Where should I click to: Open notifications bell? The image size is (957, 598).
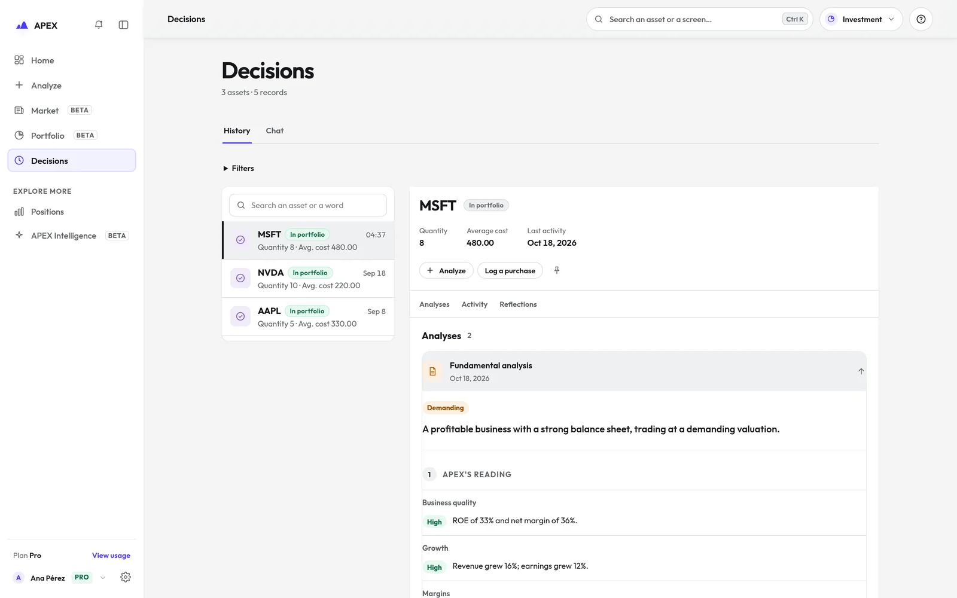[99, 25]
